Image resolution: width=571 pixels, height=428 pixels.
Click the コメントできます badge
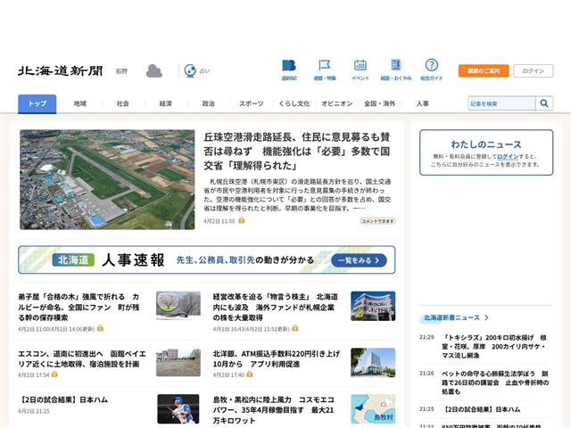point(377,221)
